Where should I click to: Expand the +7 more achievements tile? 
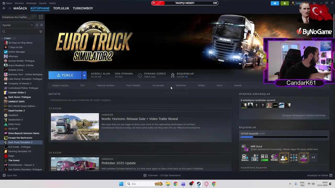pos(313,157)
